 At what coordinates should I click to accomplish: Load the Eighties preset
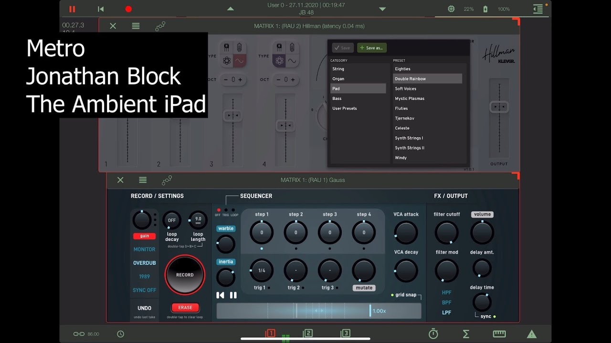click(427, 69)
